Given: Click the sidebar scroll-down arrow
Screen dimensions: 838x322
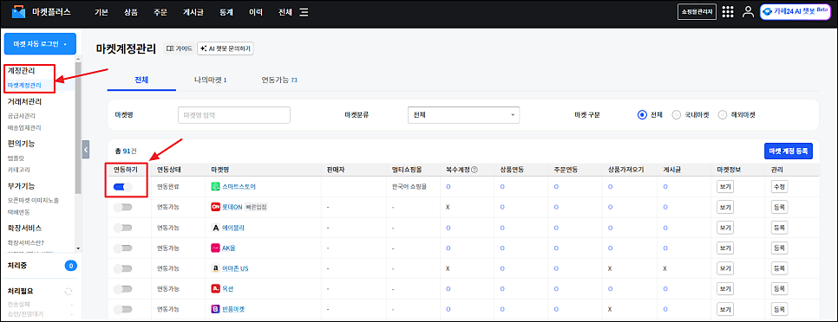Looking at the screenshot, I should pyautogui.click(x=78, y=248).
